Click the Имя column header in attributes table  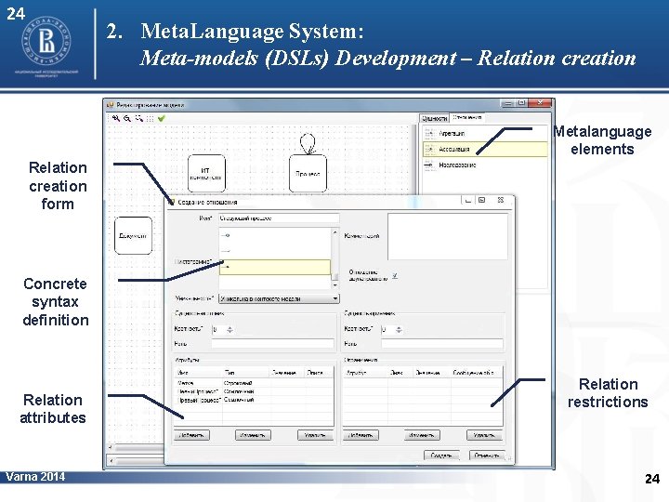click(199, 373)
